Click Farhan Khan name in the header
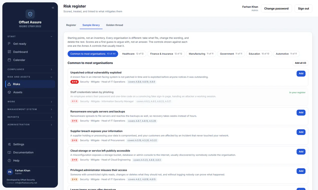The width and height of the screenshot is (318, 190). [250, 7]
